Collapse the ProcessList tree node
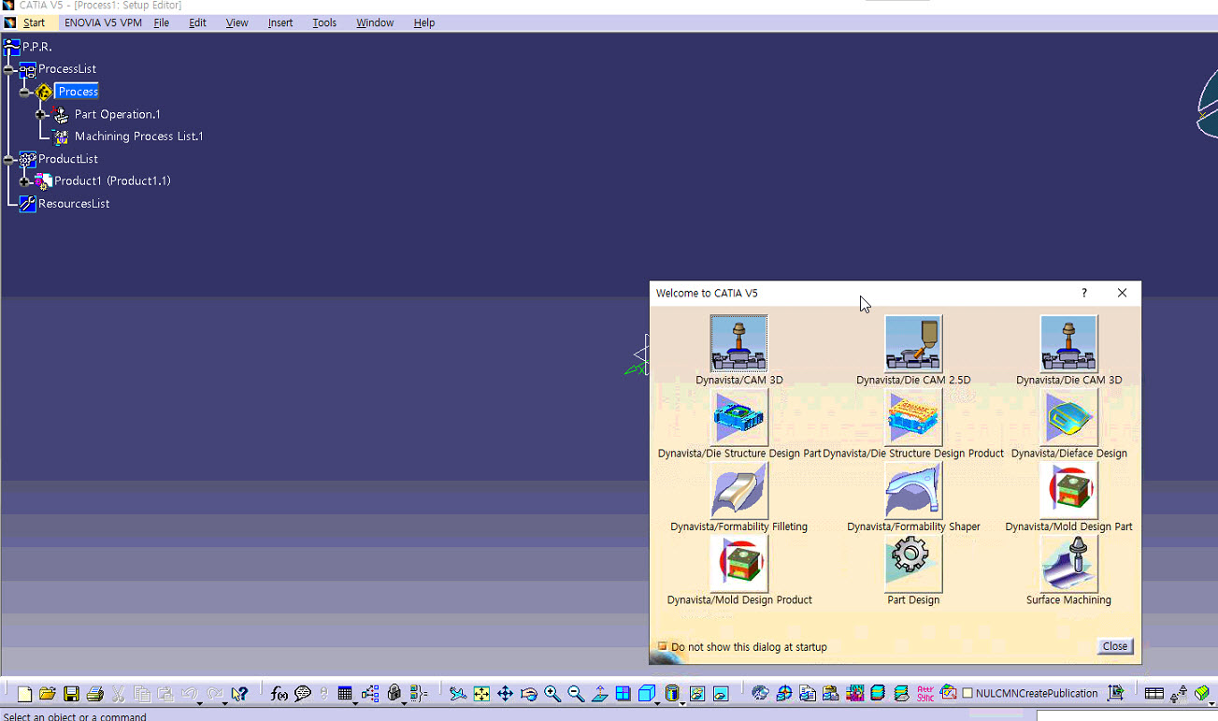Viewport: 1218px width, 721px height. click(x=9, y=69)
